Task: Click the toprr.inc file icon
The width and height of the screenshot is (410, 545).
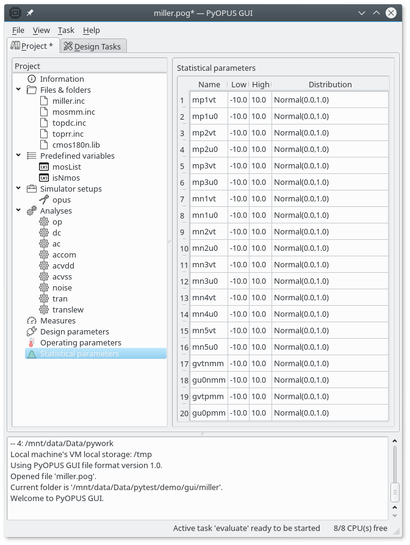Action: (44, 134)
